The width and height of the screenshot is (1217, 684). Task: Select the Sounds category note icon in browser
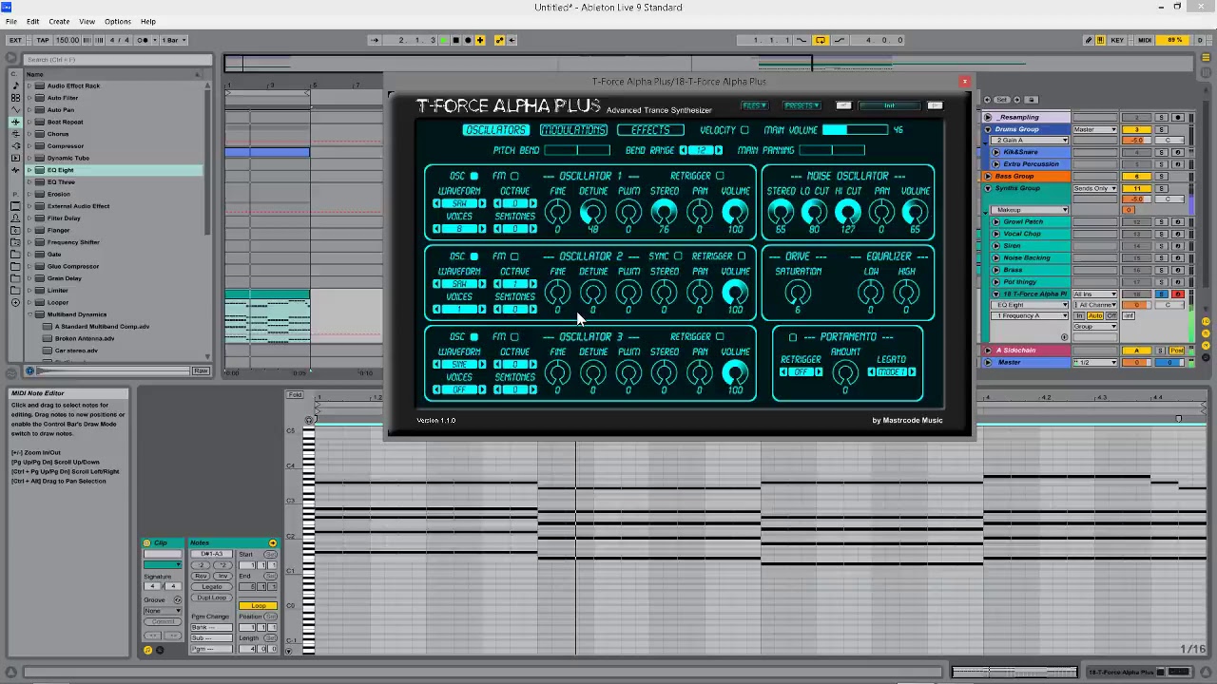pos(15,85)
